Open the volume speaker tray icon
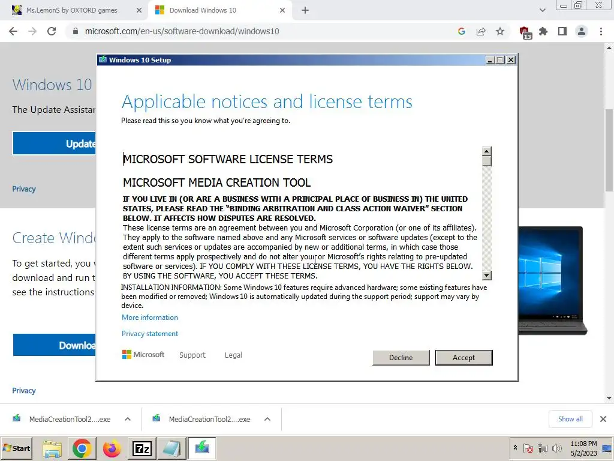614x461 pixels. coord(556,448)
